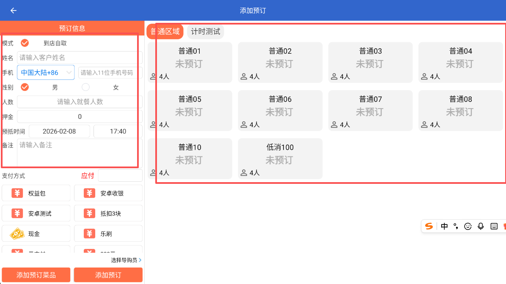Switch to 普通区域 tab
506x284 pixels.
165,32
